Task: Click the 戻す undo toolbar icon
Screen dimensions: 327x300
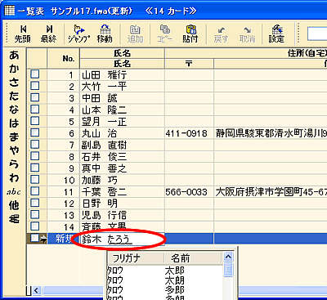Action: click(221, 34)
